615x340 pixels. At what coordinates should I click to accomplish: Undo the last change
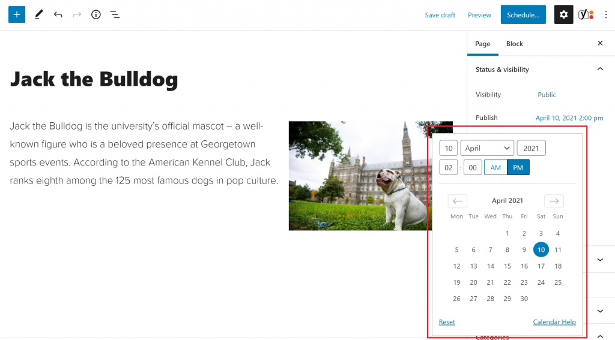[x=58, y=15]
